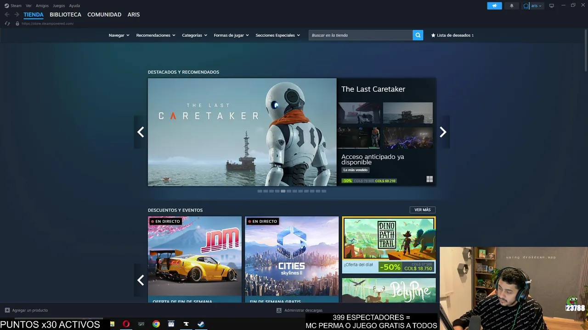
Task: Click the VER MÁS button
Action: click(423, 210)
